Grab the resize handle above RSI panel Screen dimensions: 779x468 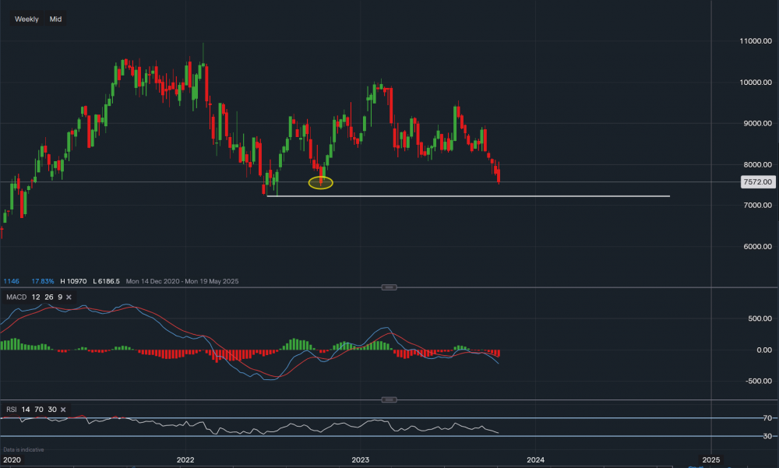pos(389,400)
